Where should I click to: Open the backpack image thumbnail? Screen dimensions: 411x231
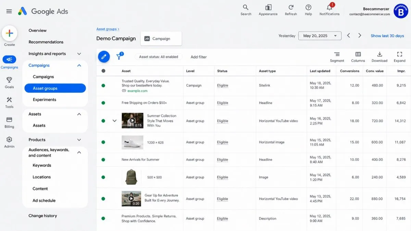(x=131, y=177)
